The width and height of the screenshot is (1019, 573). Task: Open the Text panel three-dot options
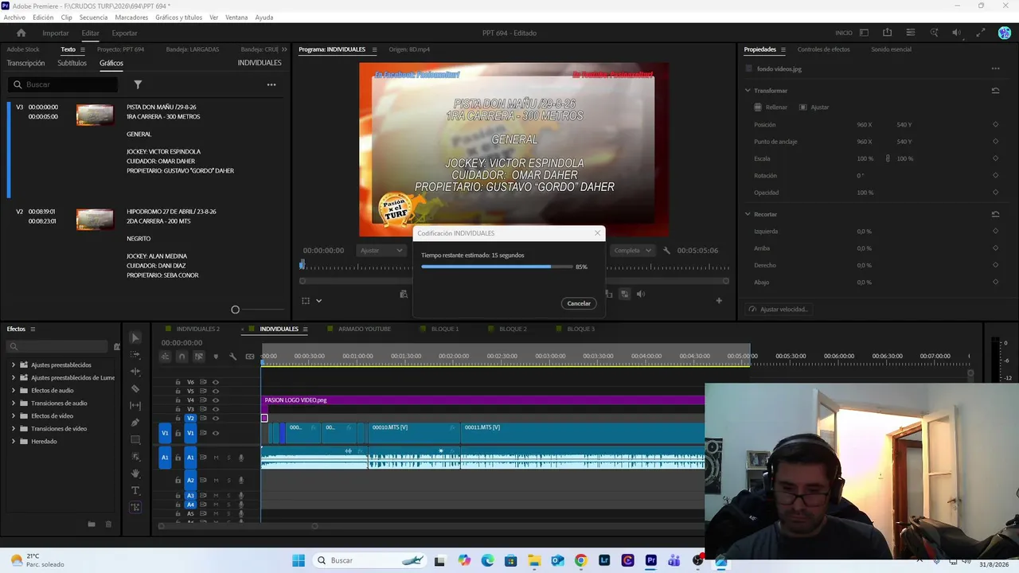[271, 84]
